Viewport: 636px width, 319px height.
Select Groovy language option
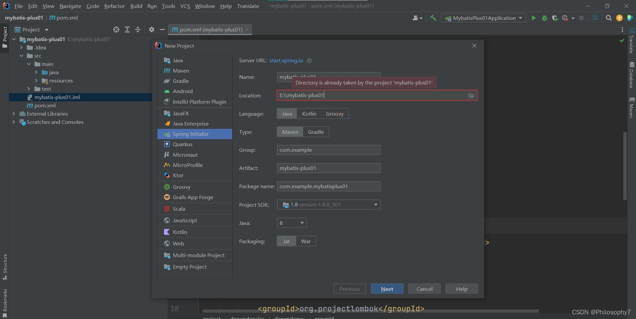(335, 114)
